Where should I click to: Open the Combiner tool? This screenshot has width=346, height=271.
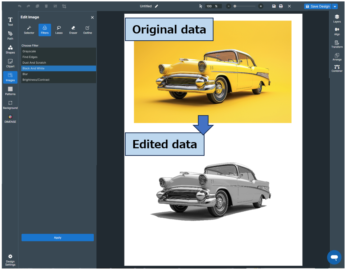[x=337, y=68]
